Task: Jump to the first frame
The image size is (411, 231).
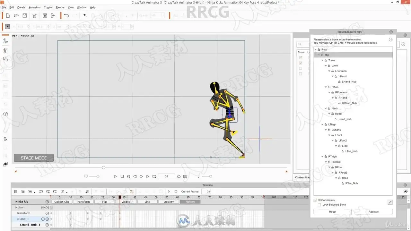Action: pyautogui.click(x=128, y=176)
